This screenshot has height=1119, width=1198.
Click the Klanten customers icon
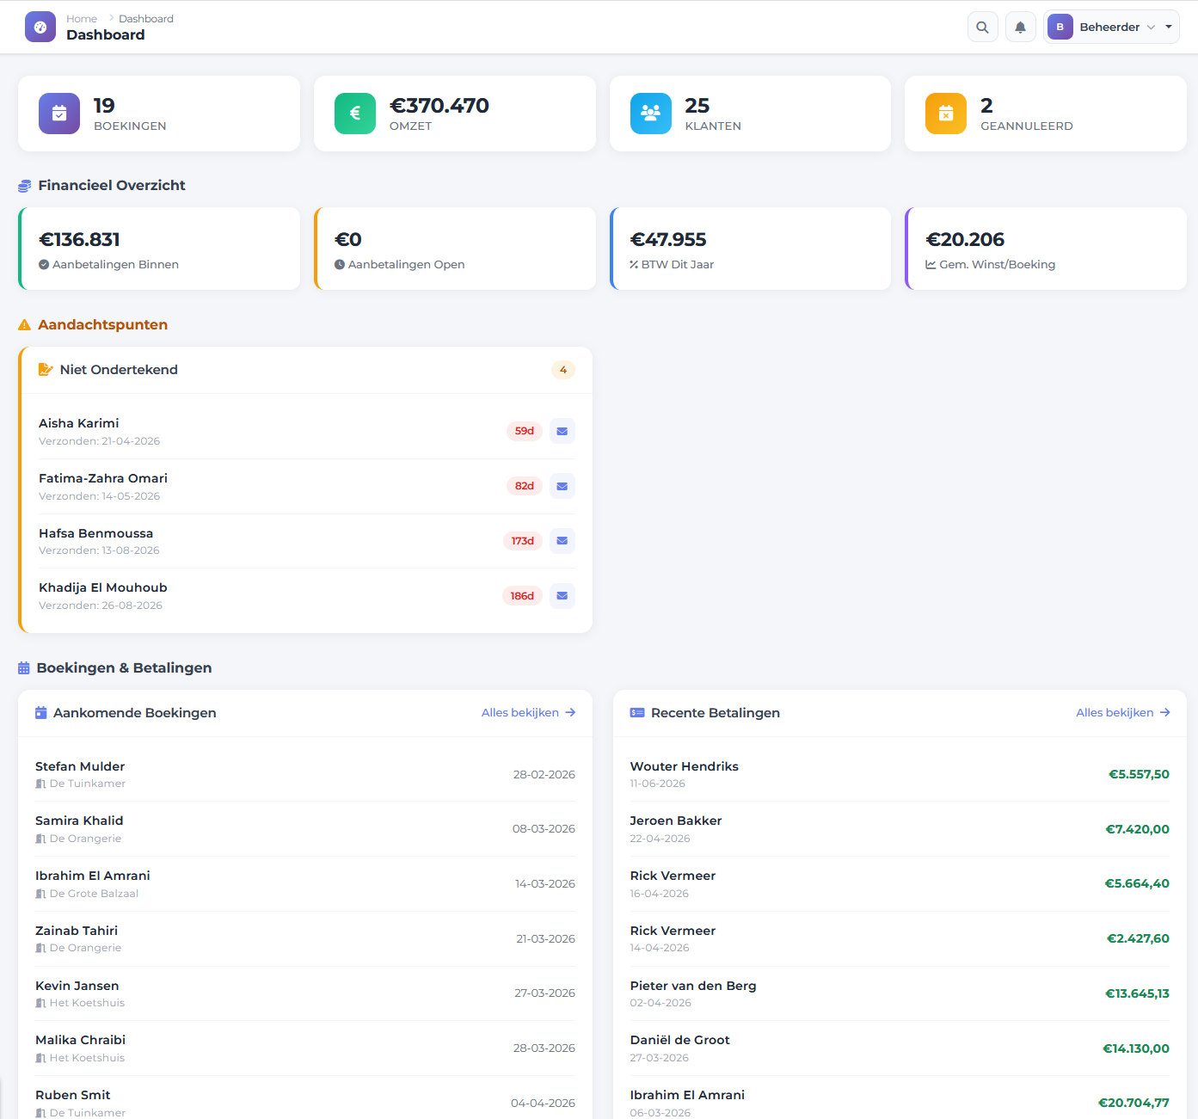tap(650, 113)
